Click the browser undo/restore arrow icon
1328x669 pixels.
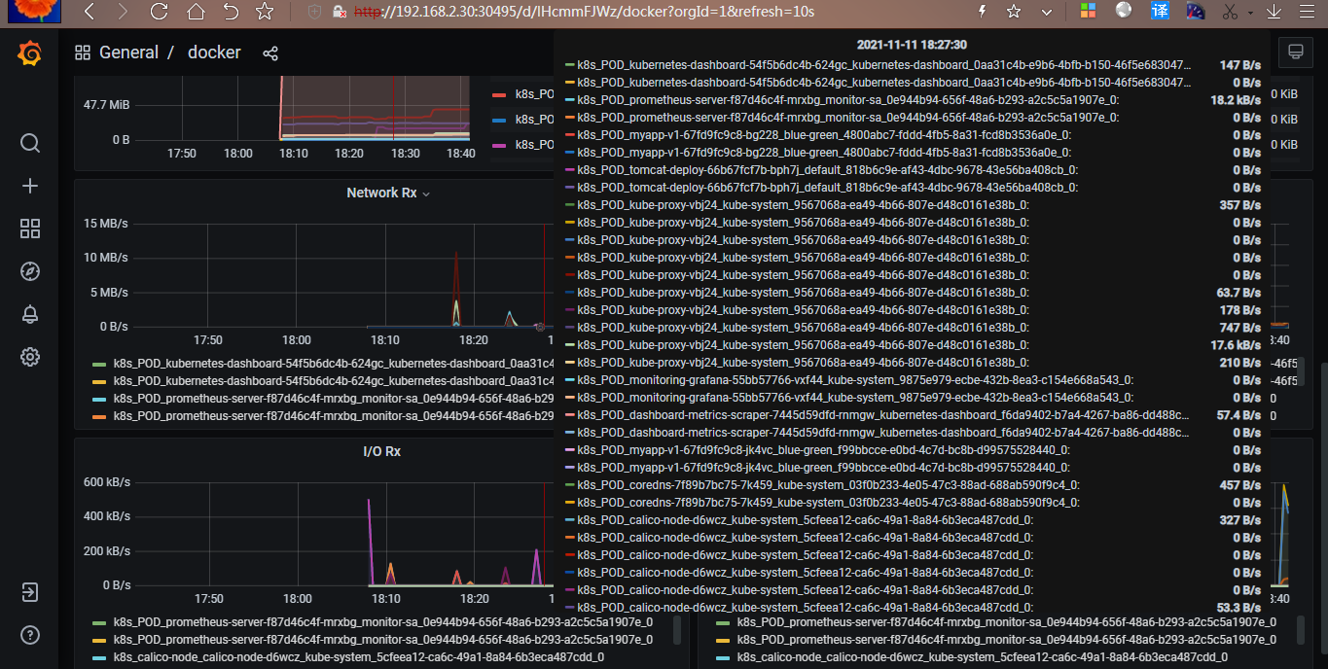coord(231,12)
